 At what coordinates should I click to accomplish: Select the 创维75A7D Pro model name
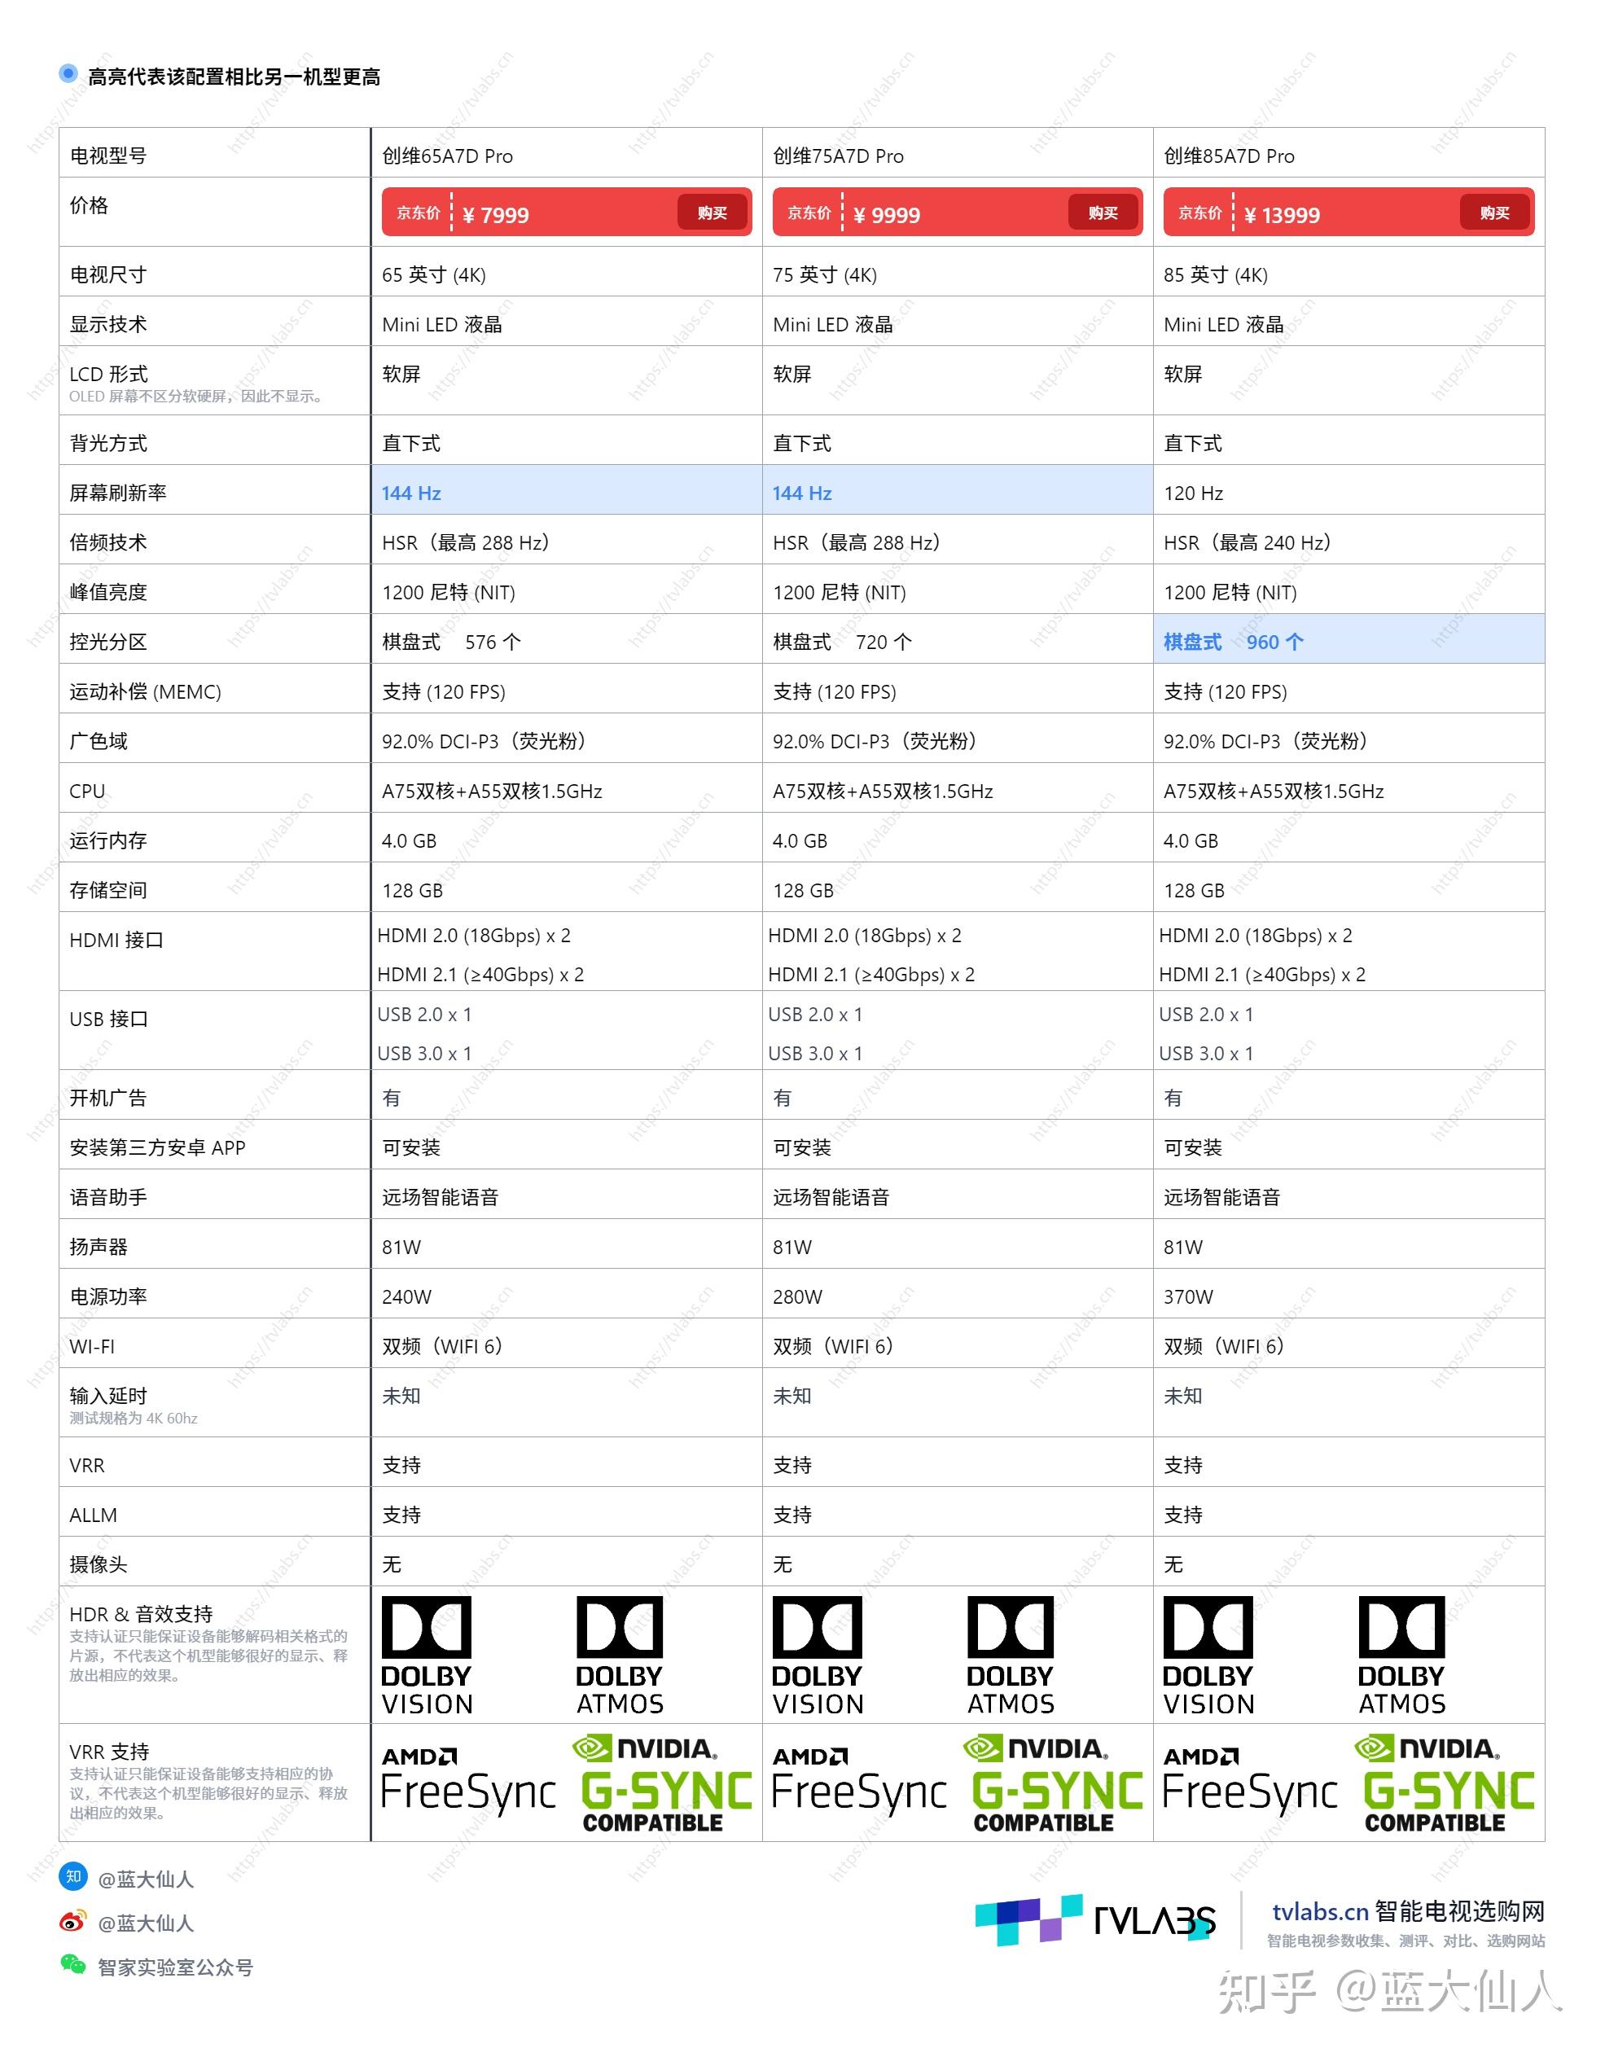point(838,156)
